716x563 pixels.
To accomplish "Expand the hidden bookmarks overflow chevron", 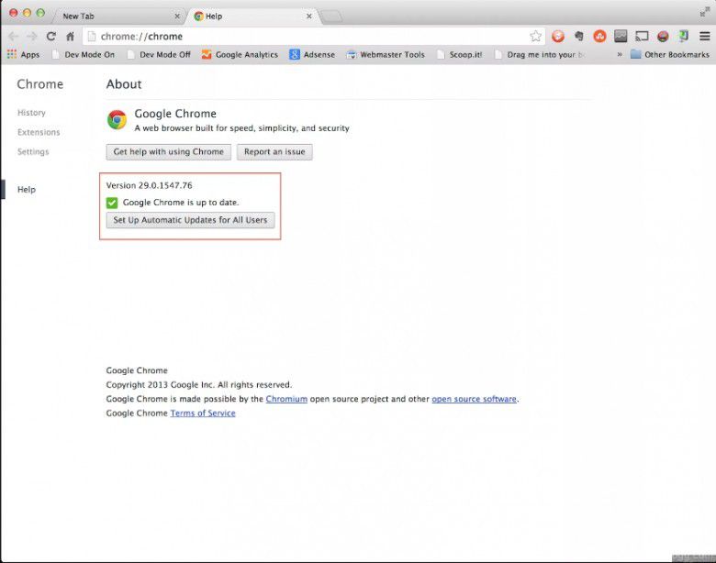I will (620, 55).
